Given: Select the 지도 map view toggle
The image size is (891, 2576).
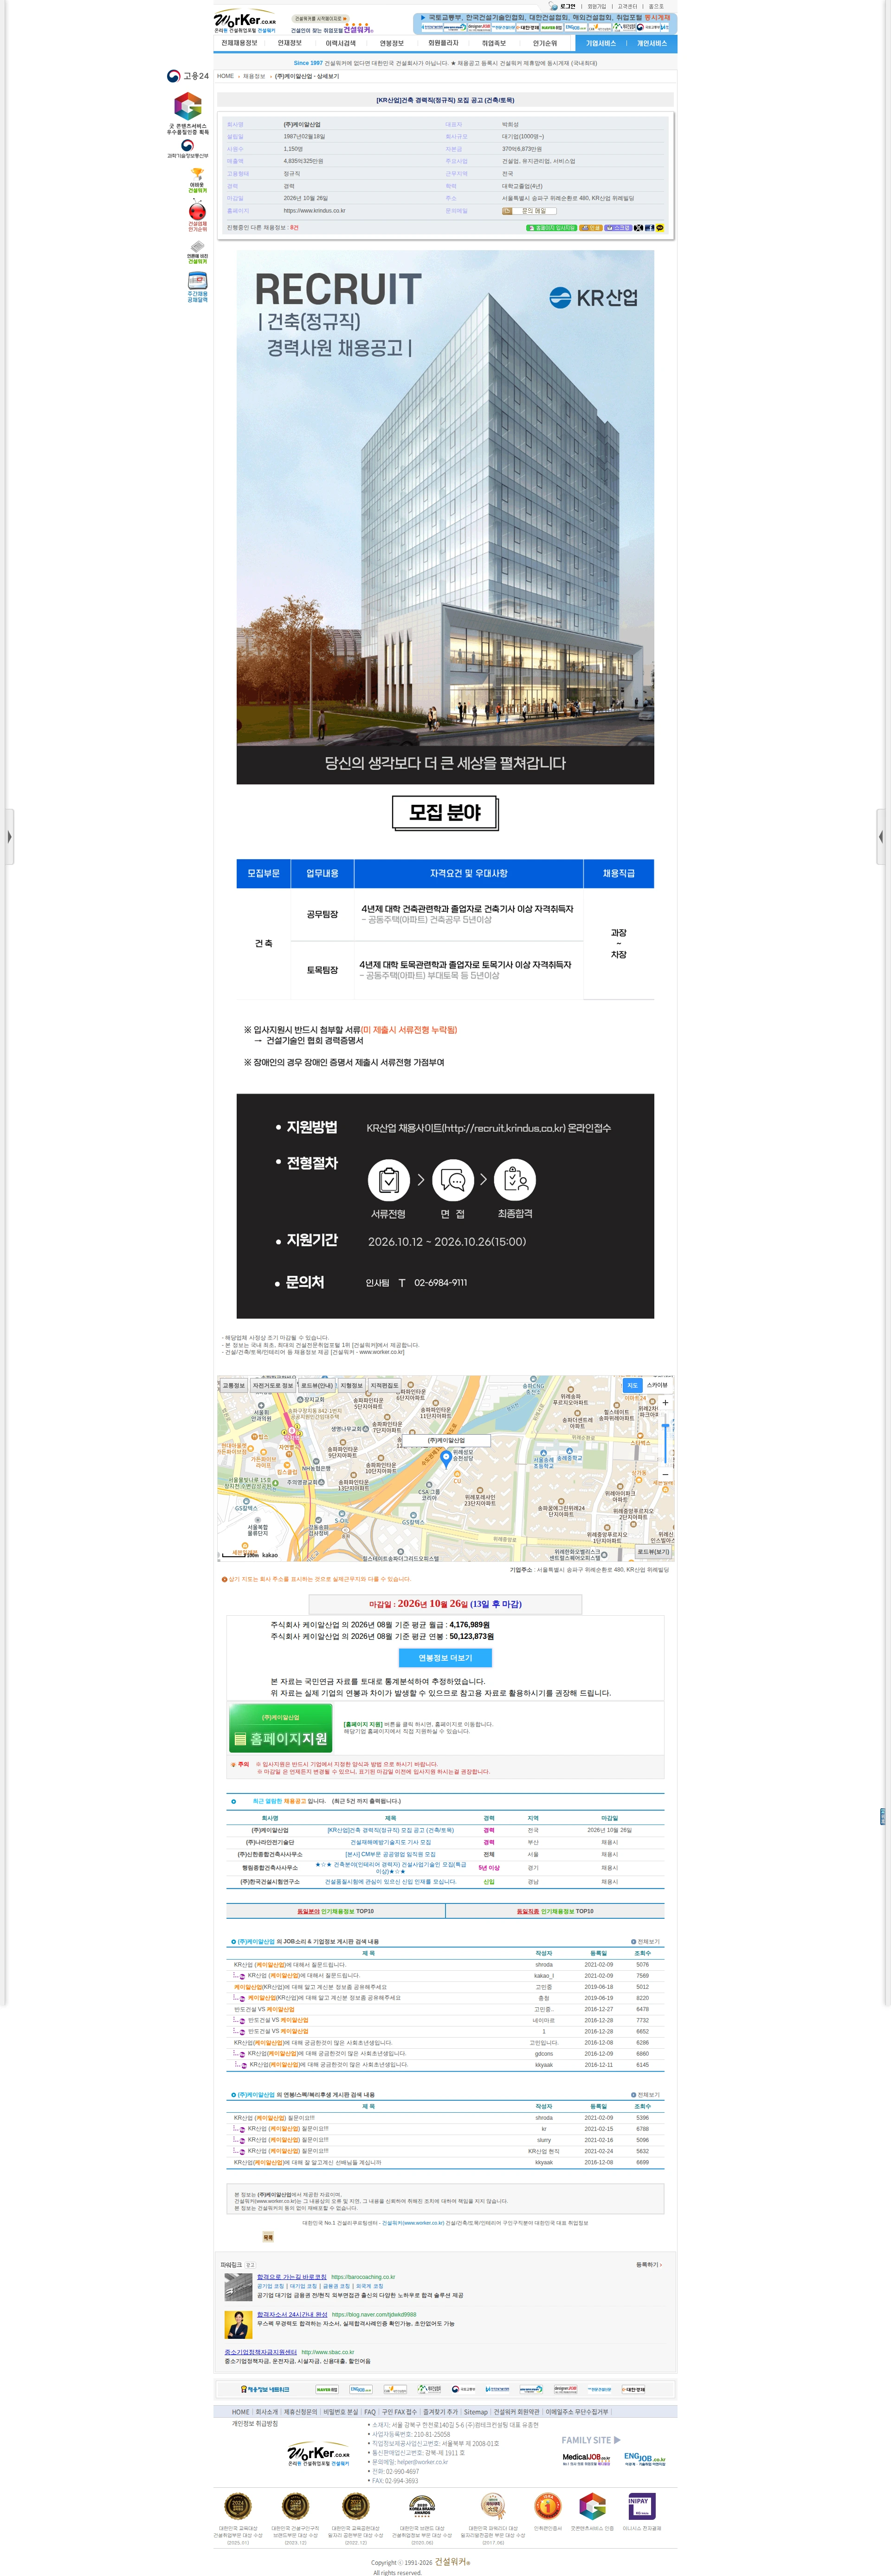Looking at the screenshot, I should pyautogui.click(x=632, y=1385).
